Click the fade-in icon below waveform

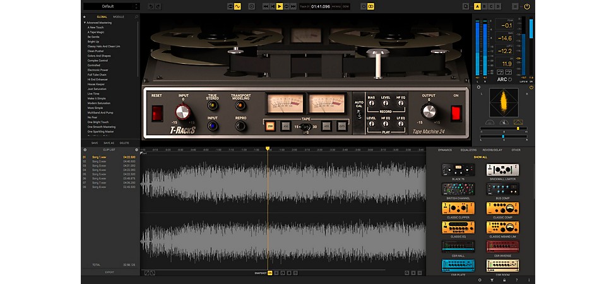(x=146, y=273)
